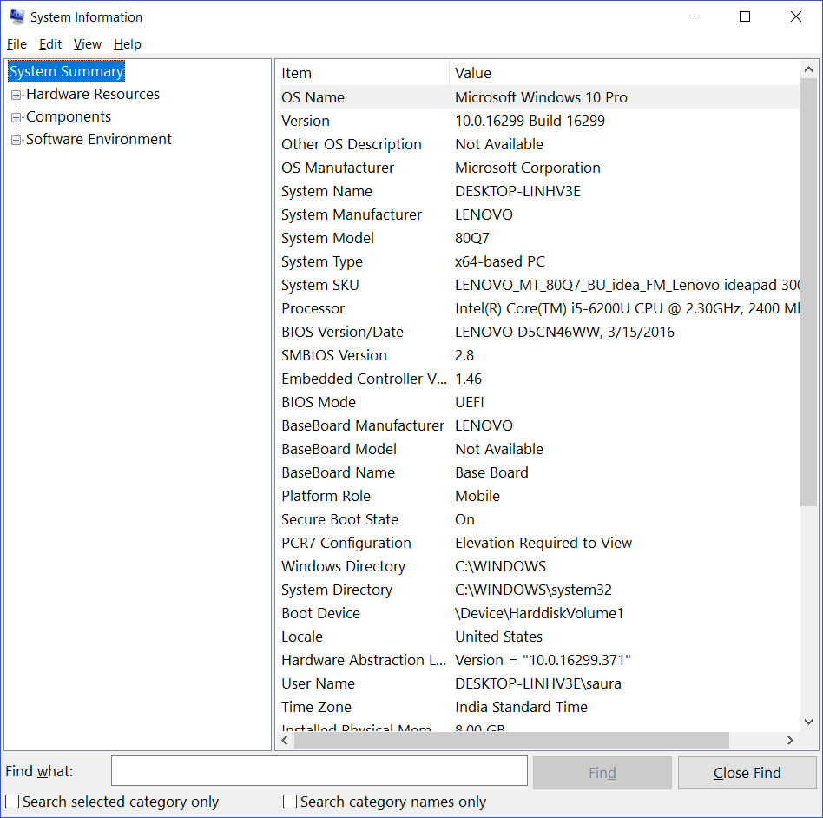Select the Hardware Abstraction L... row
This screenshot has height=818, width=823.
point(539,660)
